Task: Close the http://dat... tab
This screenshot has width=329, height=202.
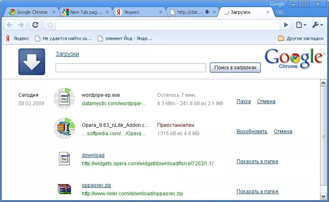Action: click(214, 12)
